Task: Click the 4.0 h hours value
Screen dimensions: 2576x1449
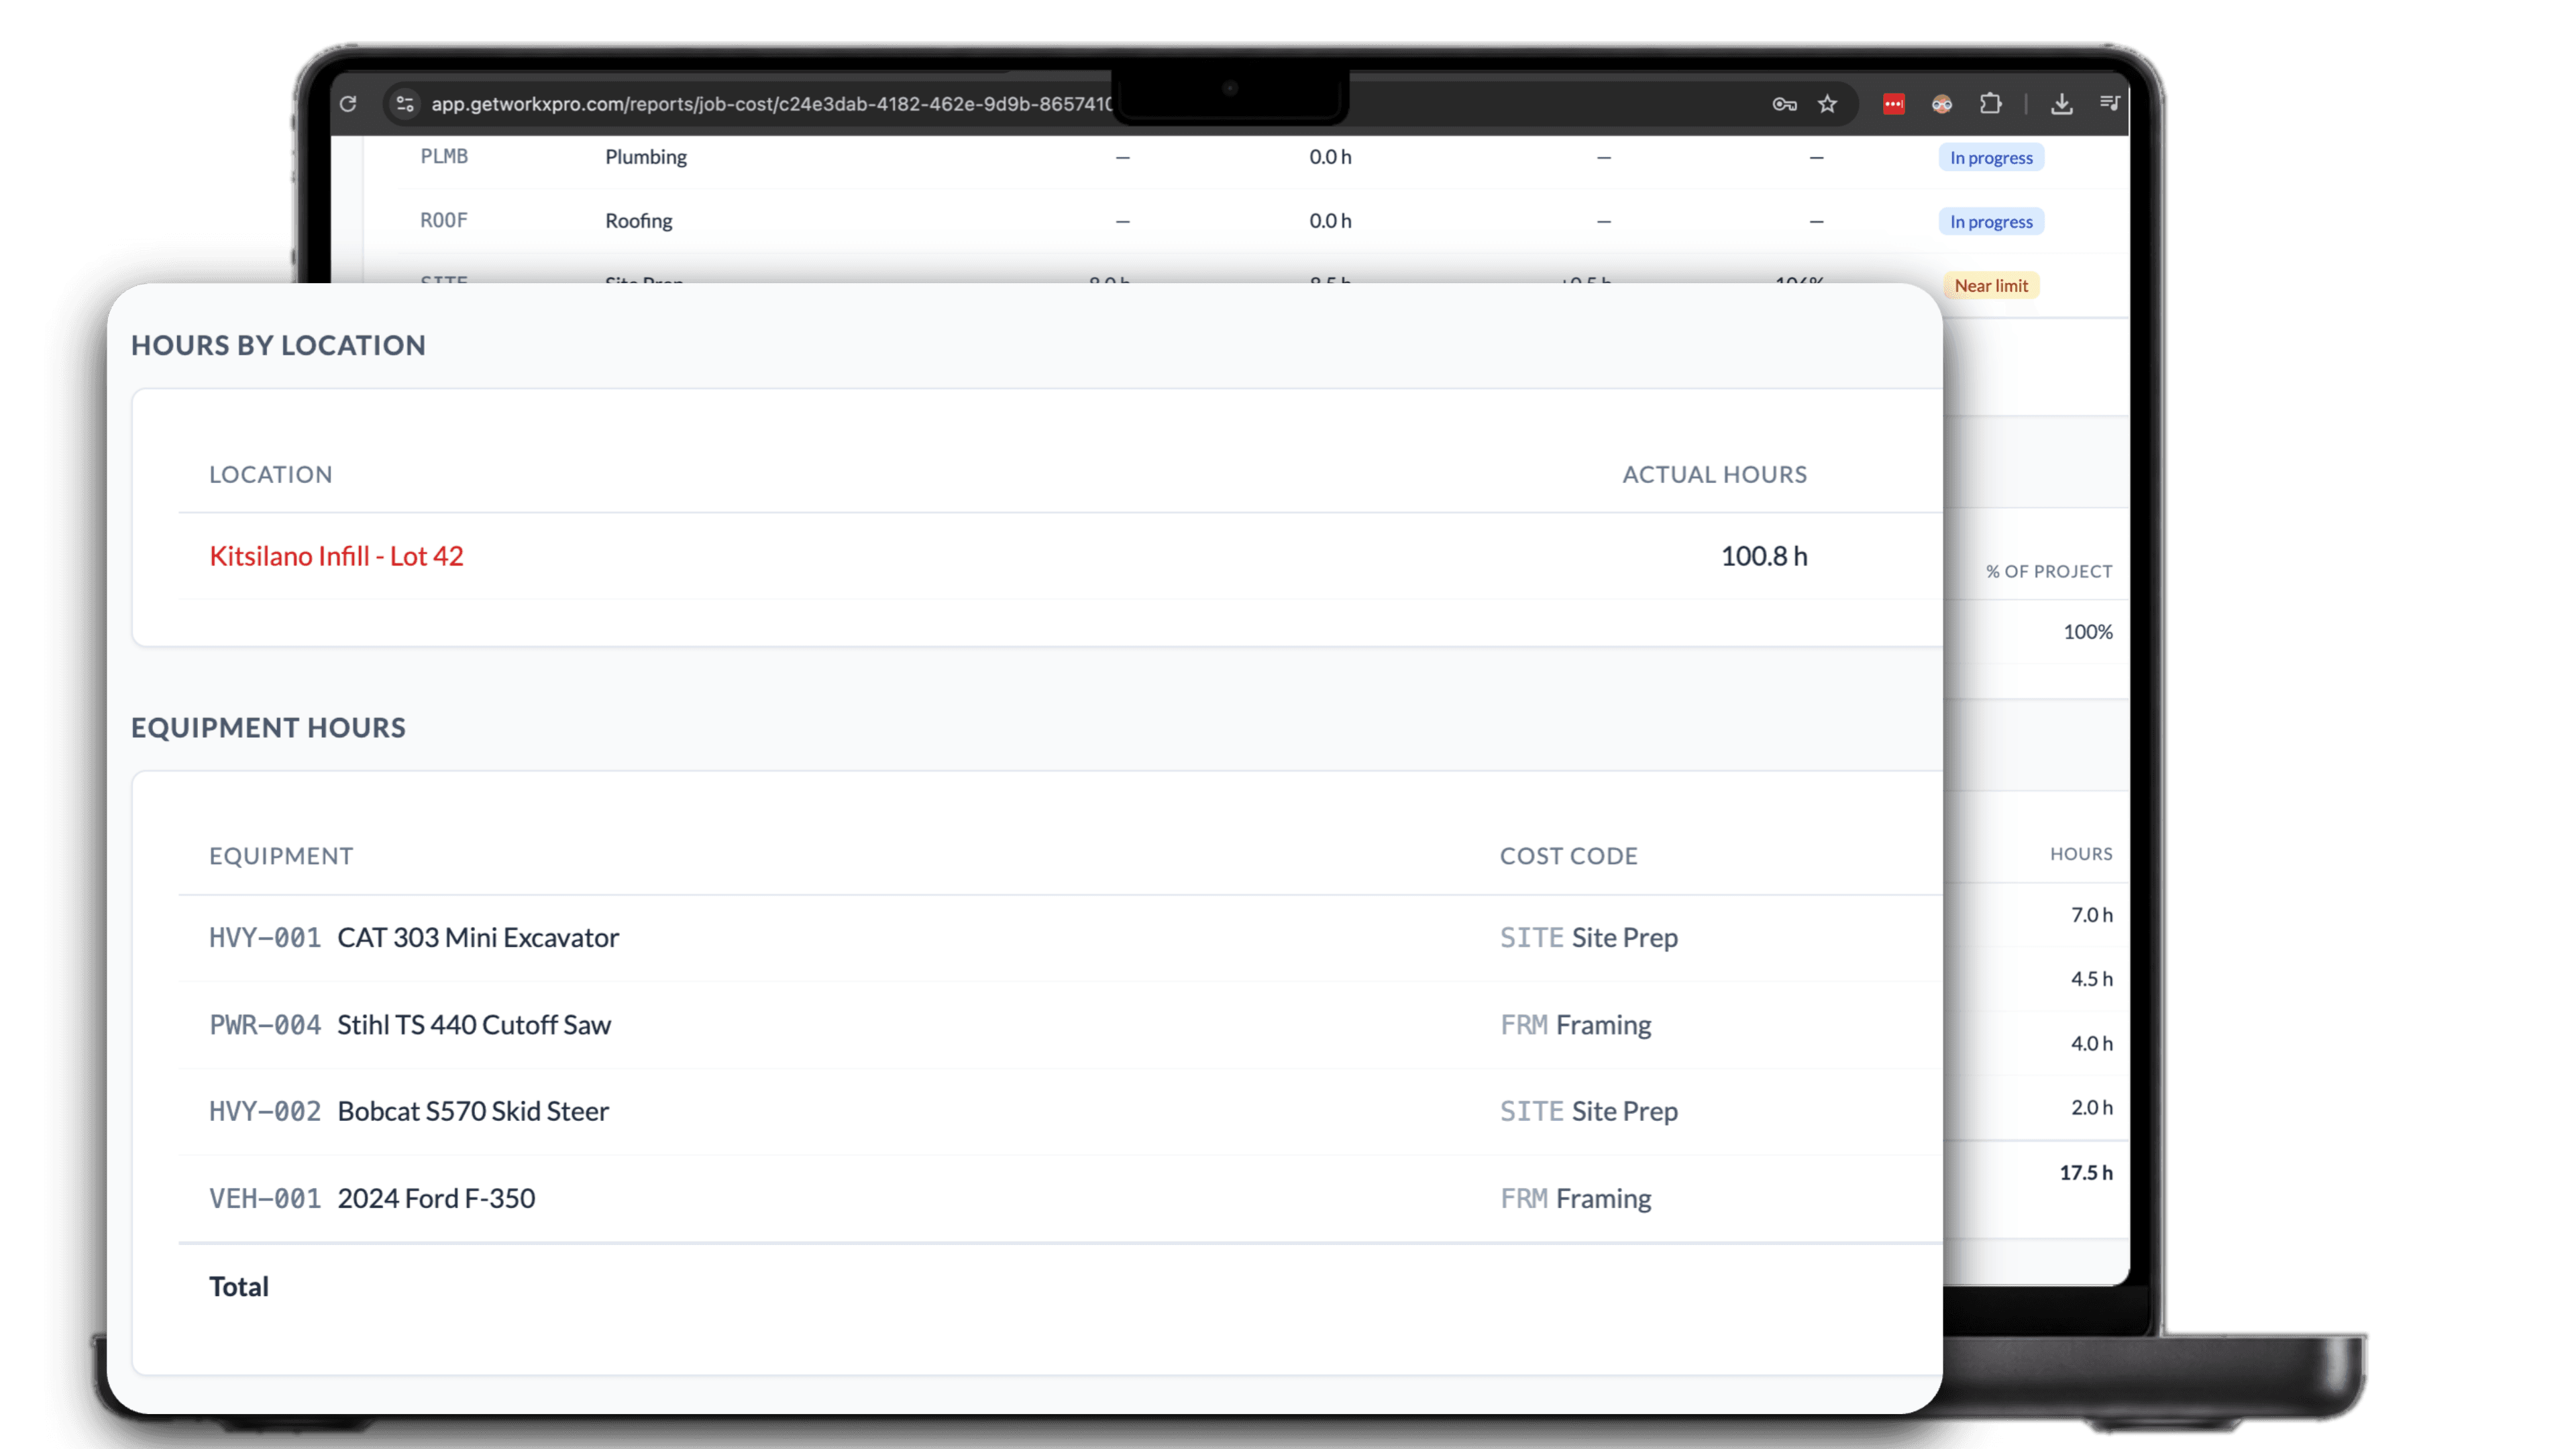Action: click(x=2091, y=1044)
